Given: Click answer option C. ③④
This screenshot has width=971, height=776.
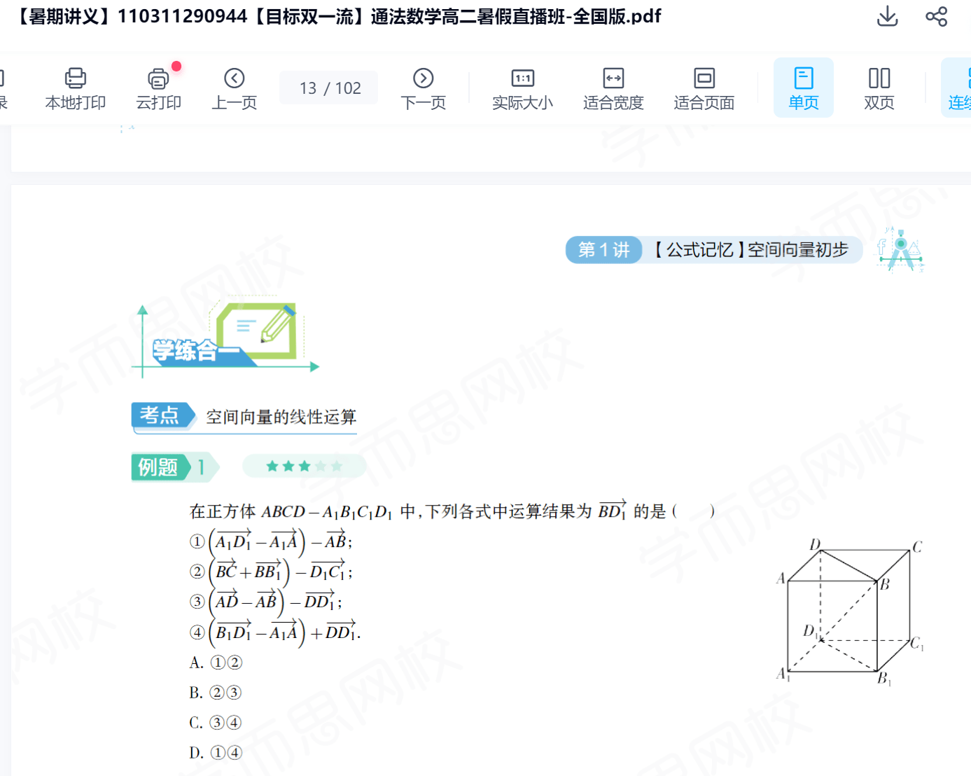Looking at the screenshot, I should 216,723.
